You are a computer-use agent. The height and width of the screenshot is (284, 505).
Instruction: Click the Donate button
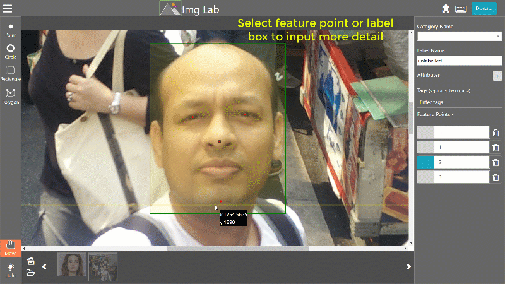point(484,8)
